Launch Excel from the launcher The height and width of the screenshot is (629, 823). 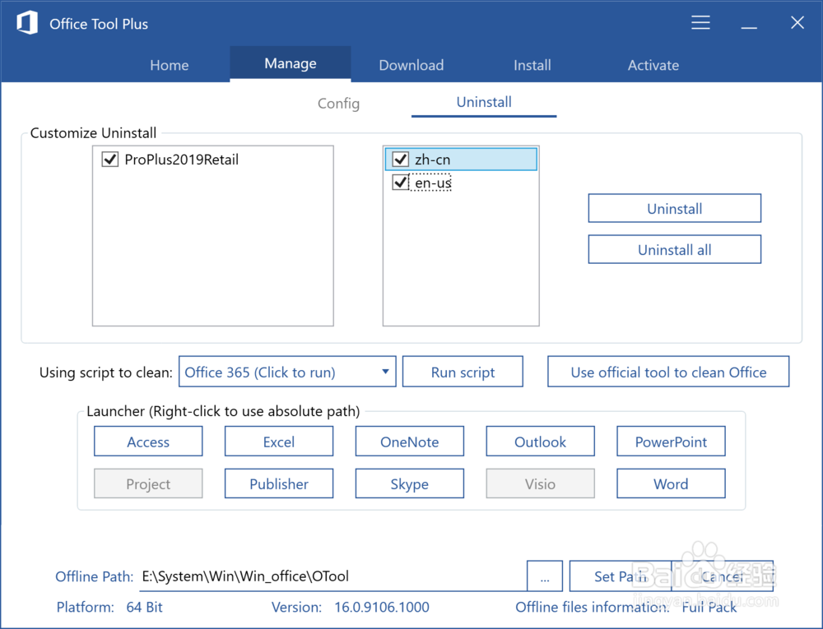point(279,442)
